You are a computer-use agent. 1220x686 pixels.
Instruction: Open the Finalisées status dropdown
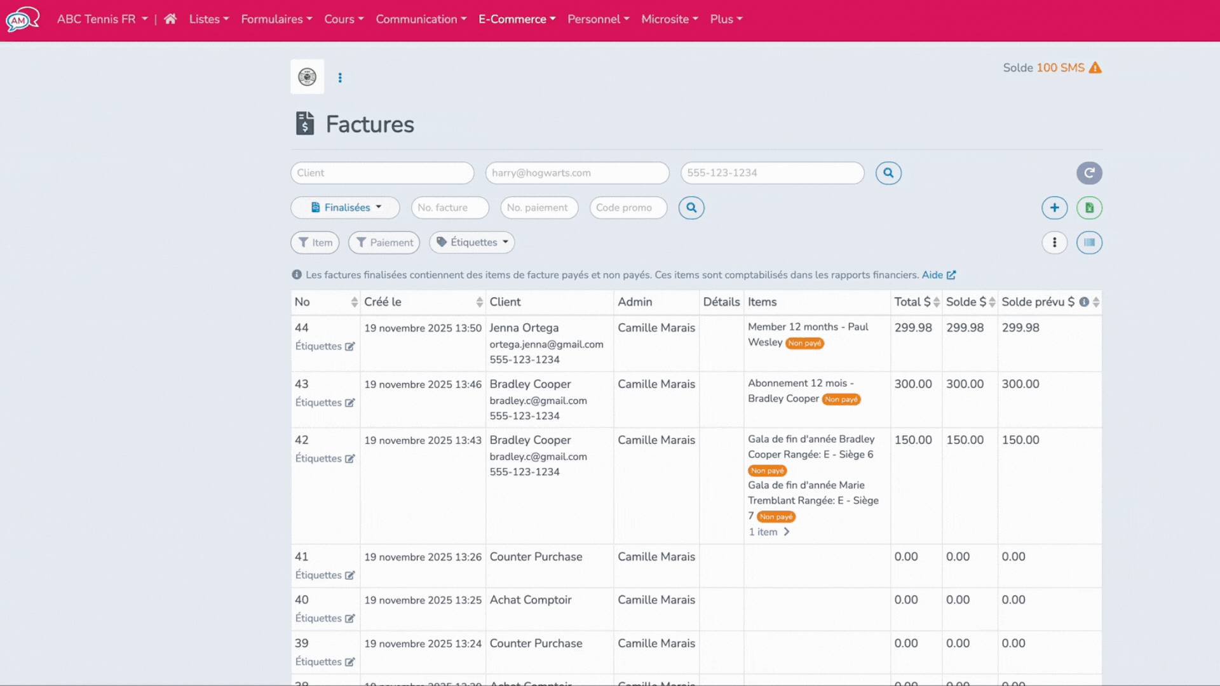click(345, 208)
